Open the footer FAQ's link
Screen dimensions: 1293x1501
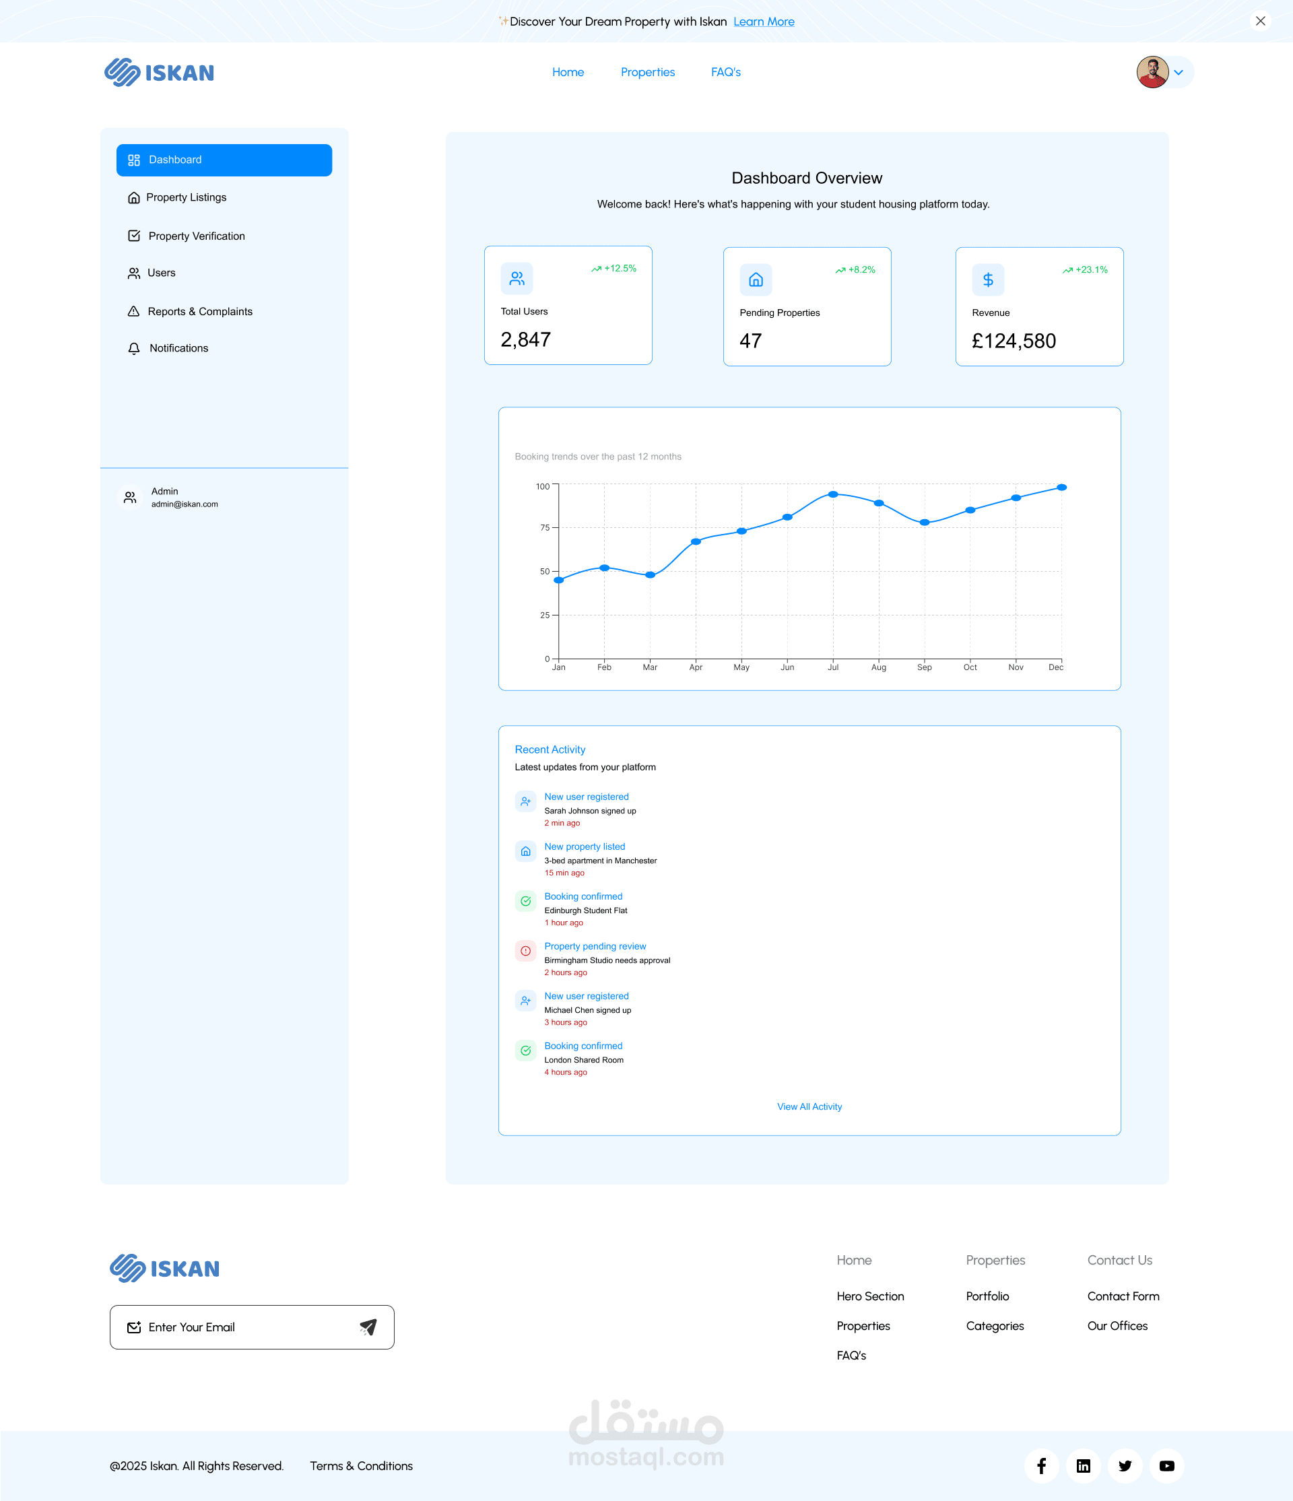851,1356
